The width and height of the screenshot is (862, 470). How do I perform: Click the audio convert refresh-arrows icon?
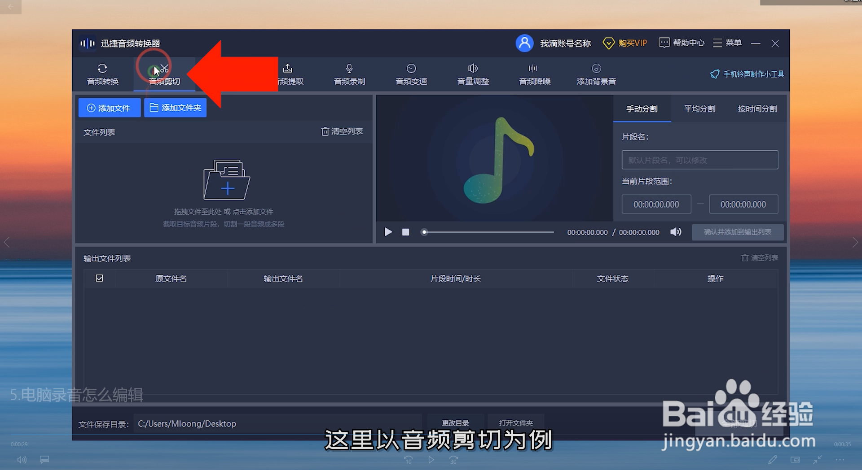click(x=102, y=68)
